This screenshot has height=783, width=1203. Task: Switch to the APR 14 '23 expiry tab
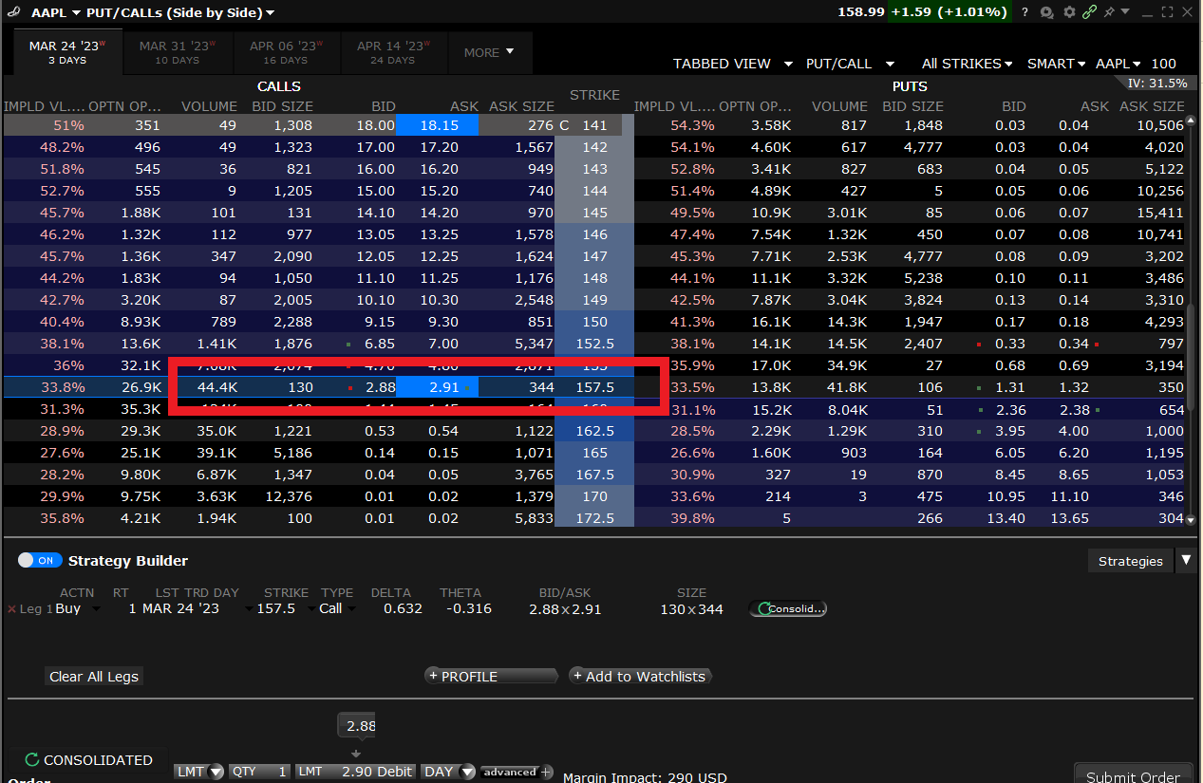pos(393,52)
